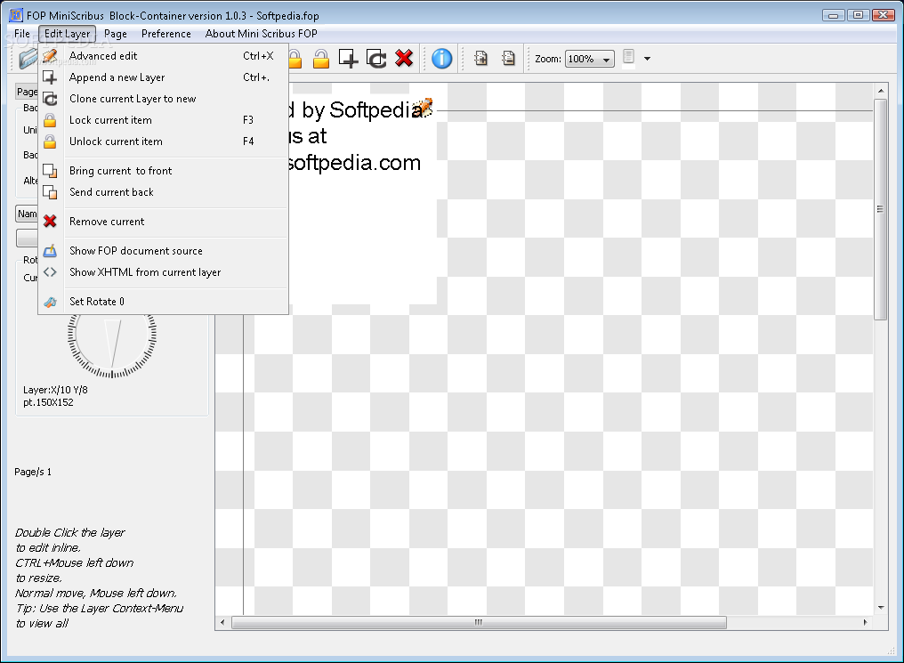Viewport: 904px width, 663px height.
Task: Click the 'Nam' button in left panel
Action: click(27, 214)
